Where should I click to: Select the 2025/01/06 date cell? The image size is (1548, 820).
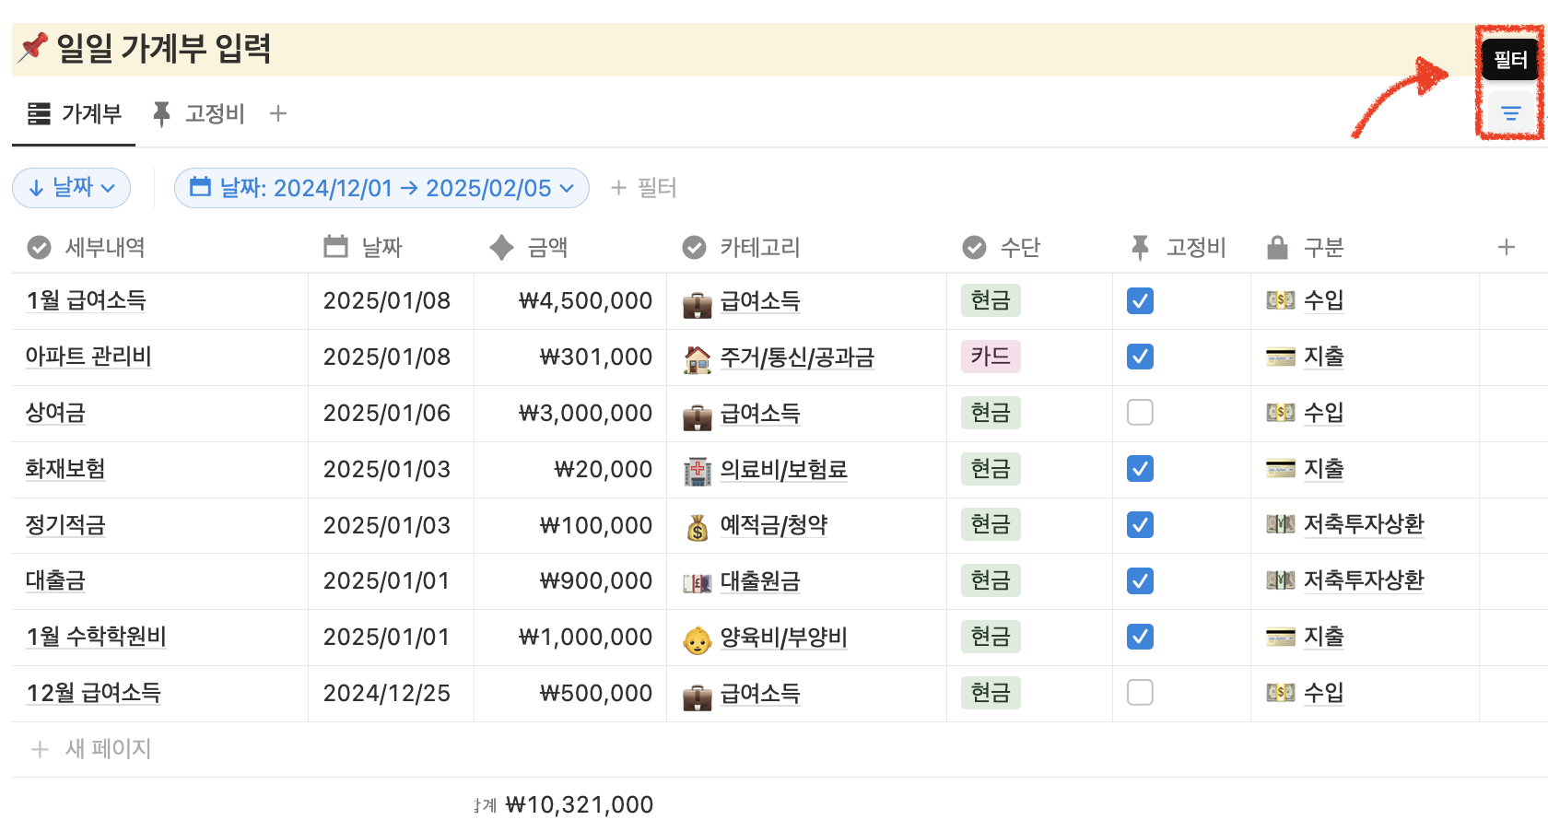pyautogui.click(x=391, y=413)
